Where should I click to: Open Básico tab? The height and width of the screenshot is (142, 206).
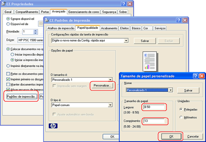136,28
